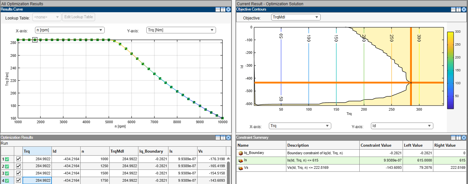Click the All Optimization Results title bar
The image size is (468, 184).
click(116, 4)
